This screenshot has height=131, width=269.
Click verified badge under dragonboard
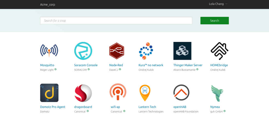[88, 111]
